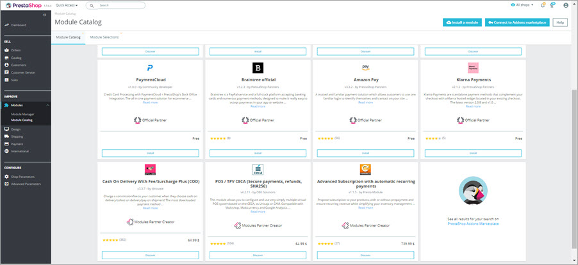Click the Customers person icon

[x=6, y=65]
